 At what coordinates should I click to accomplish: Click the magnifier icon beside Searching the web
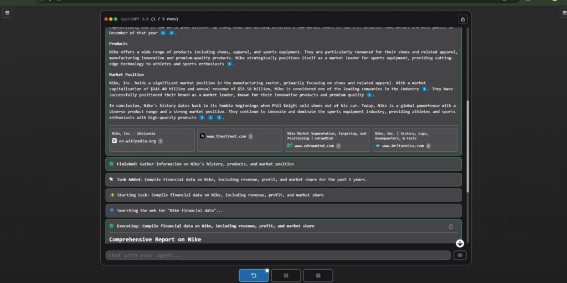click(112, 210)
